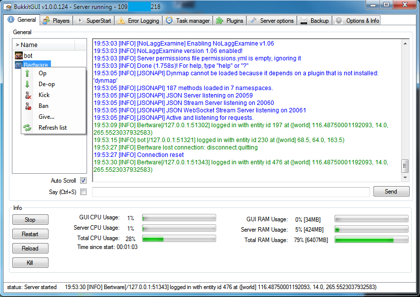
Task: Click the green Refresh list arrows icon
Action: click(27, 128)
